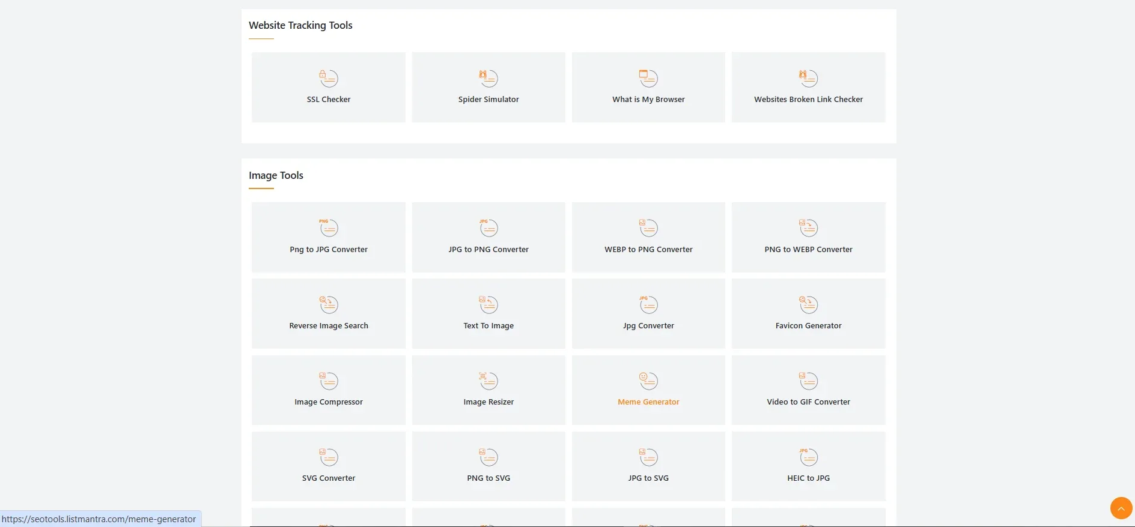Click the WEBP to PNG Converter icon
The height and width of the screenshot is (527, 1135).
pos(648,228)
